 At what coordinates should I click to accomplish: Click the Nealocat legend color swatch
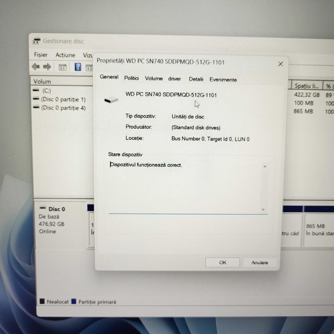[x=42, y=301]
